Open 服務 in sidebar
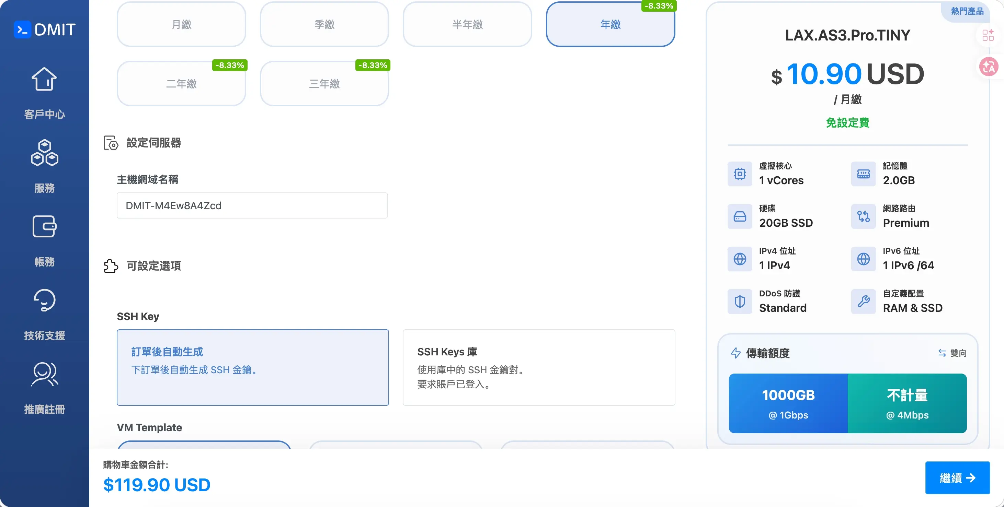This screenshot has width=1004, height=507. 44,188
